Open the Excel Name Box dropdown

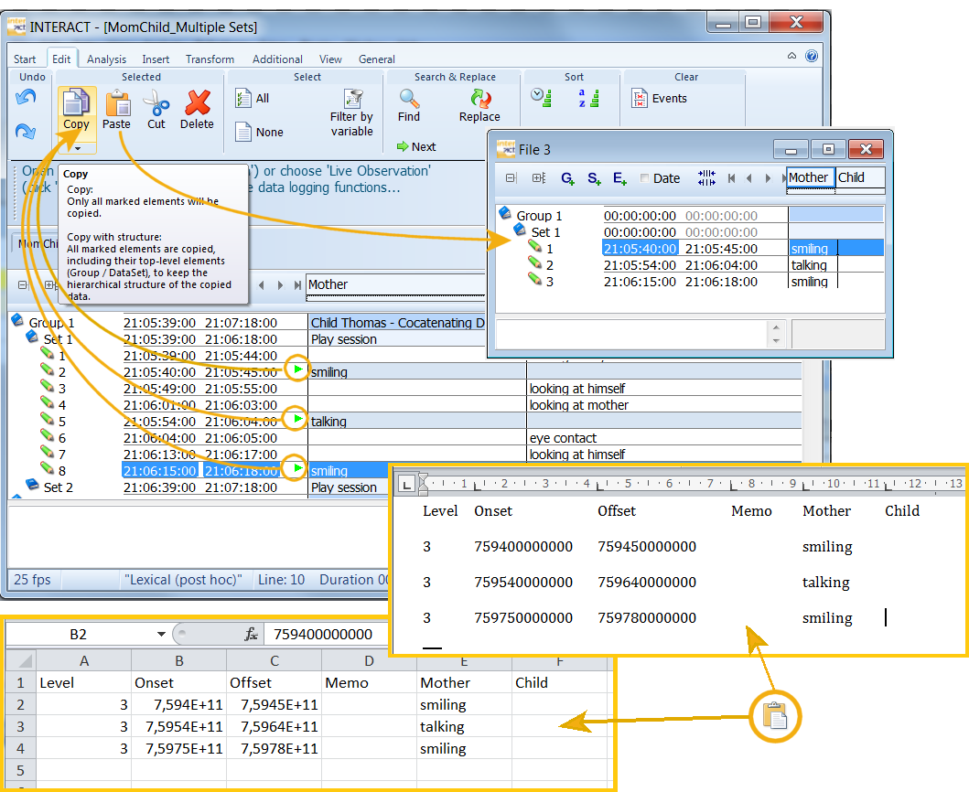tap(161, 634)
